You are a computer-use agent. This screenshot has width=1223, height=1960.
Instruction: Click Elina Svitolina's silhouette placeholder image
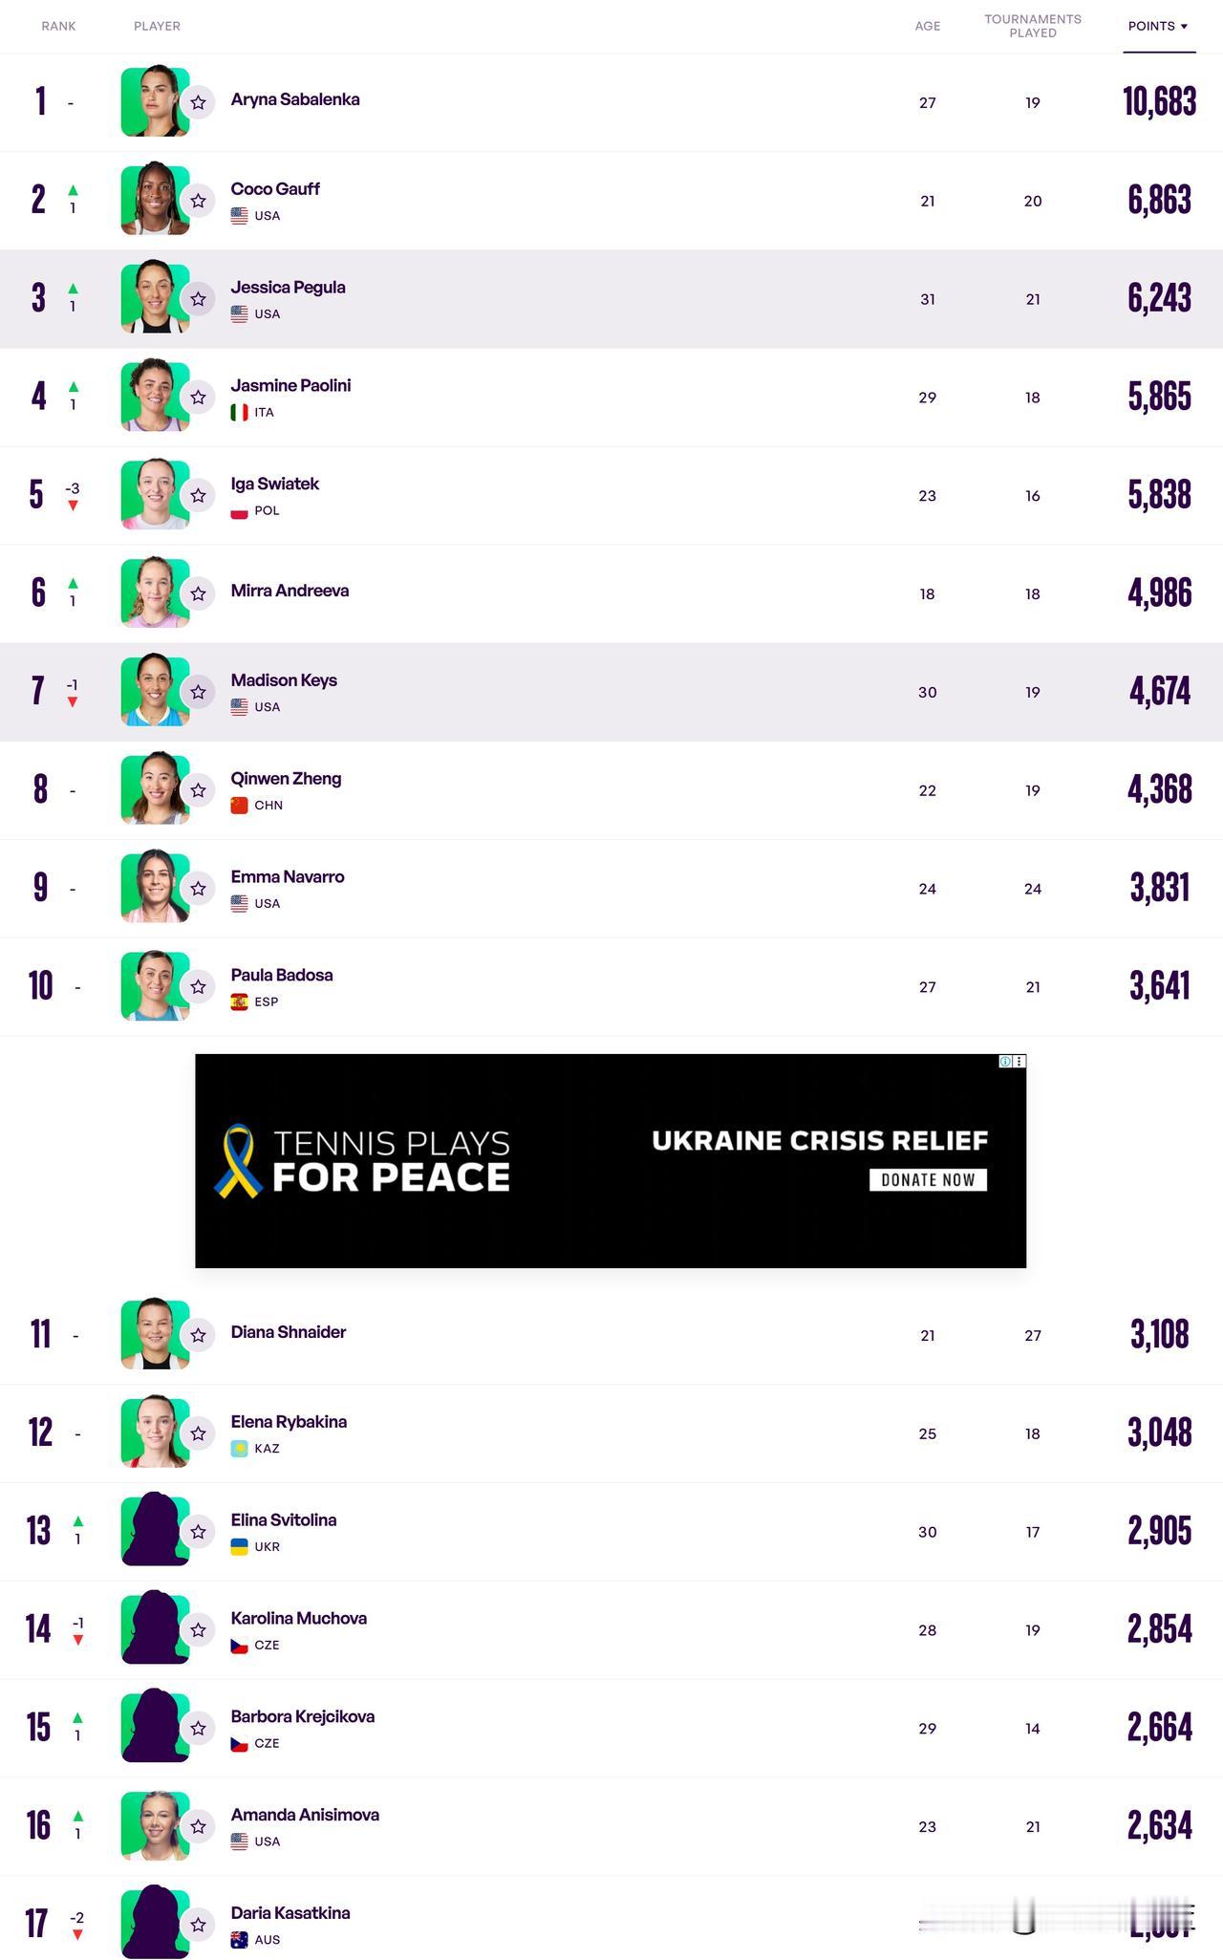point(155,1531)
